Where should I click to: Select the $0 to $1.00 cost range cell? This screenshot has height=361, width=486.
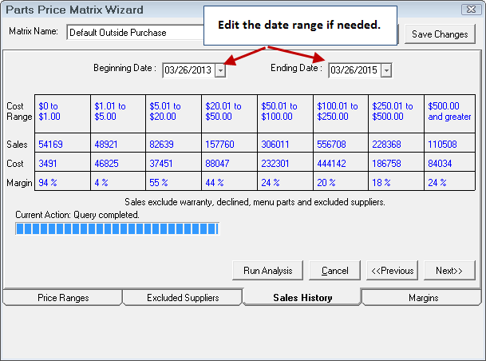pos(61,111)
